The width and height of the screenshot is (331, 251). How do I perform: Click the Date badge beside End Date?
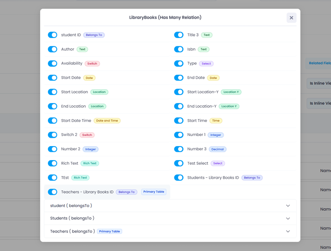click(x=213, y=78)
